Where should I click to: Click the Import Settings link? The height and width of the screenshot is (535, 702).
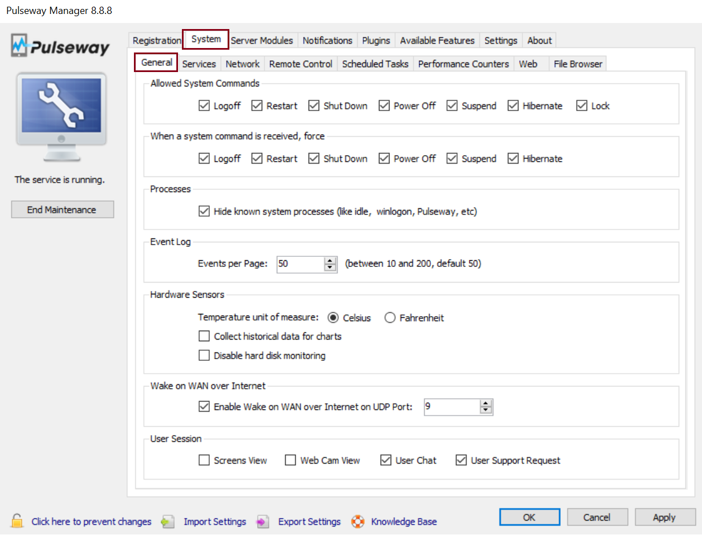pyautogui.click(x=215, y=522)
